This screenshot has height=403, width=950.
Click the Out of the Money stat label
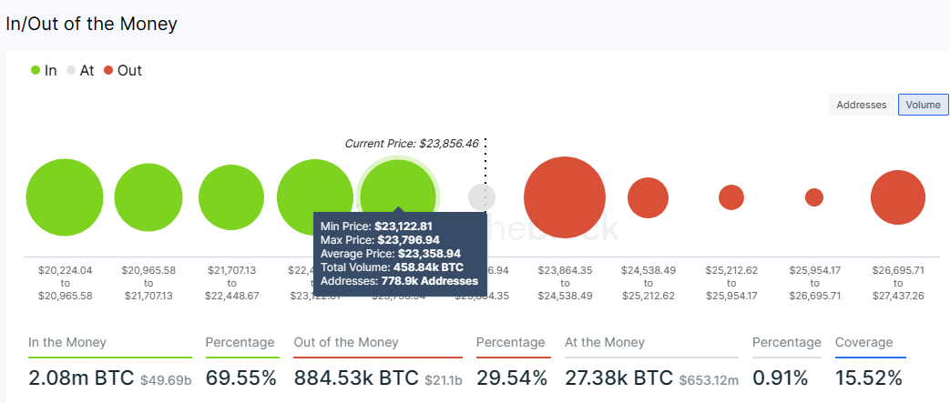coord(346,343)
